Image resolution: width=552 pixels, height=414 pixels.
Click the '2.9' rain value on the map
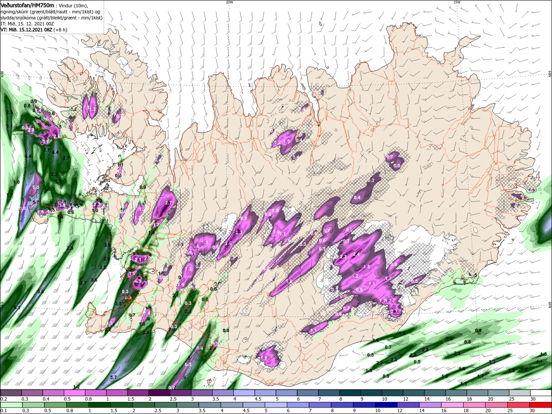[70, 248]
